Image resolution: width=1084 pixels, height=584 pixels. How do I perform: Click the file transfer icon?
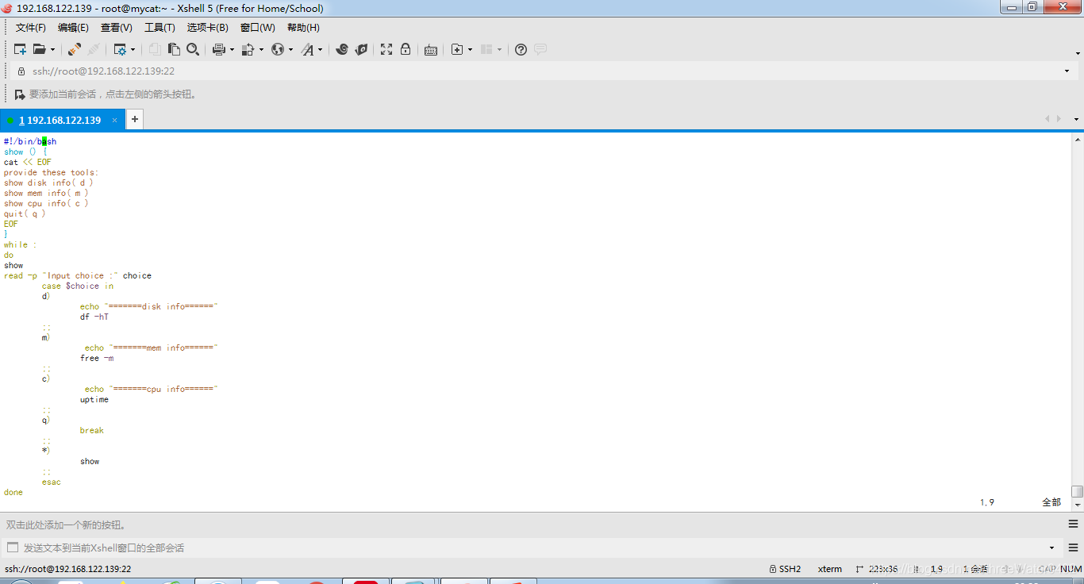(248, 49)
